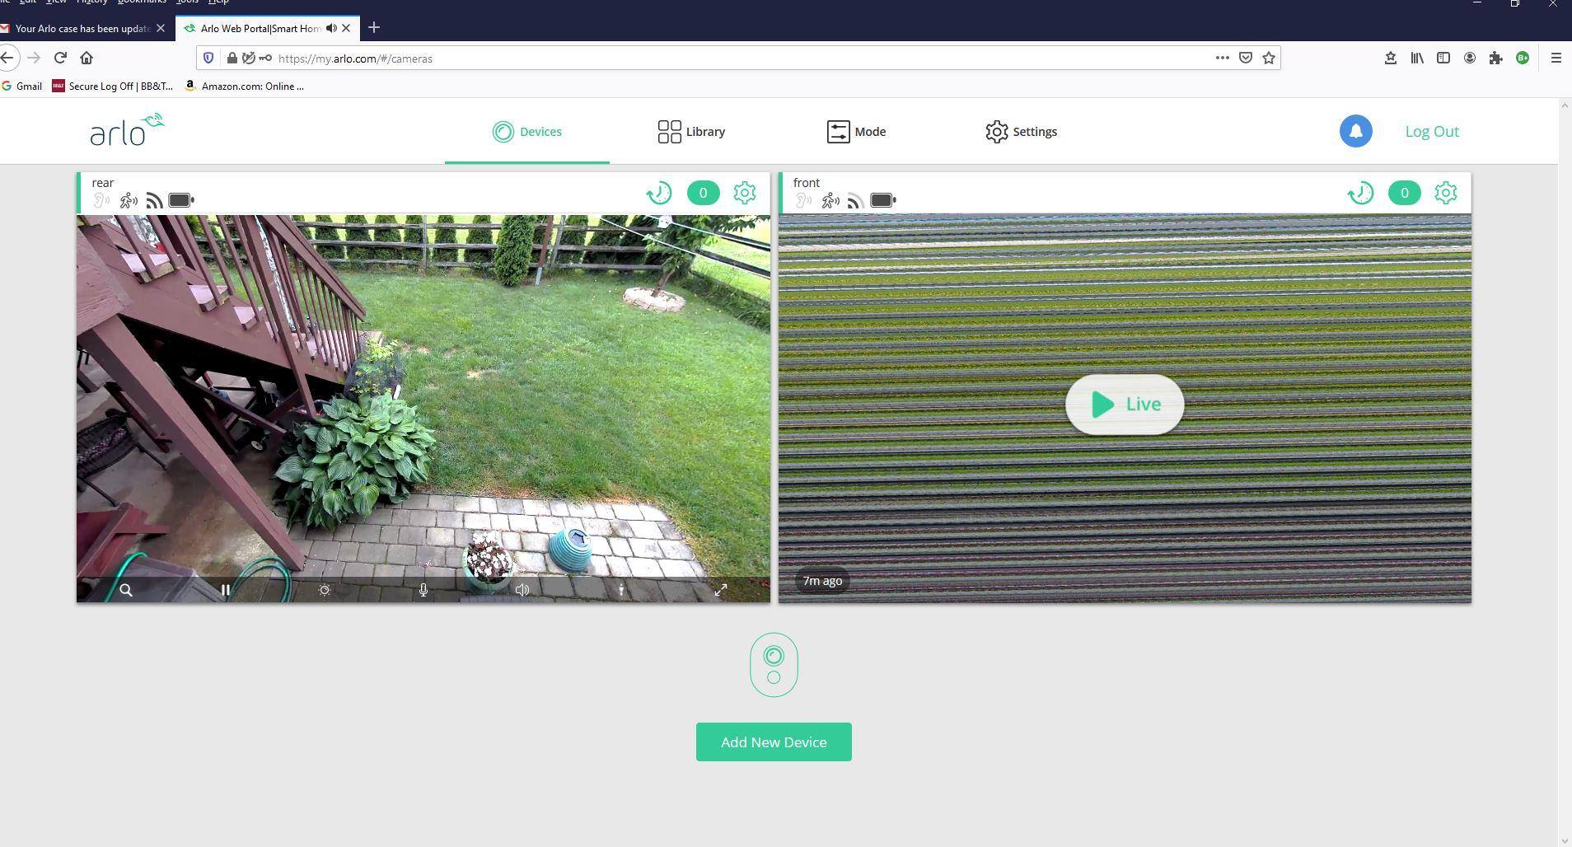Image resolution: width=1572 pixels, height=847 pixels.
Task: Toggle the rear camera spotlight
Action: click(621, 590)
